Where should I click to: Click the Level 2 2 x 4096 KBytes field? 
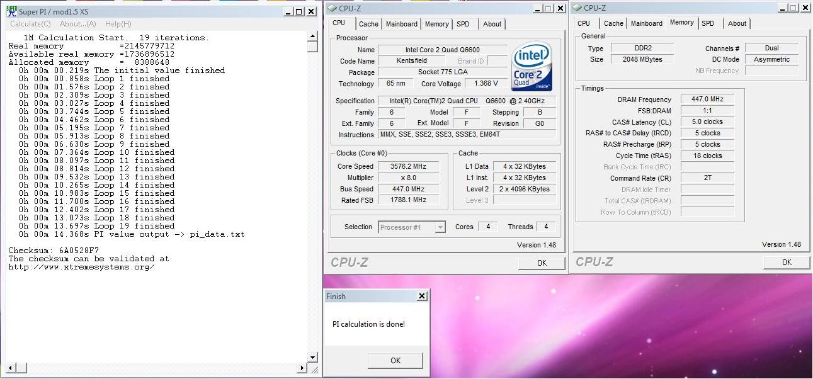[524, 189]
